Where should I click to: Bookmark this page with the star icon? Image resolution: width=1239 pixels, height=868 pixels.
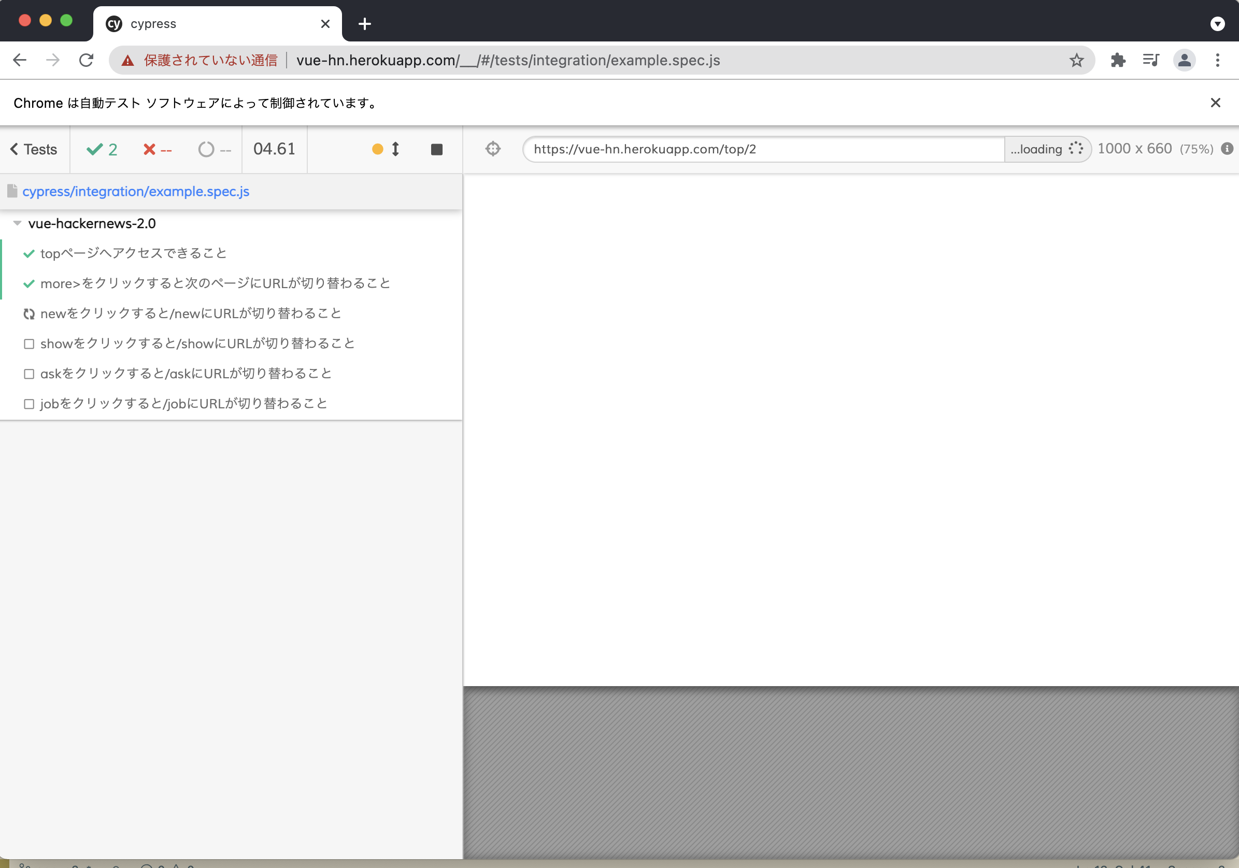click(1076, 60)
